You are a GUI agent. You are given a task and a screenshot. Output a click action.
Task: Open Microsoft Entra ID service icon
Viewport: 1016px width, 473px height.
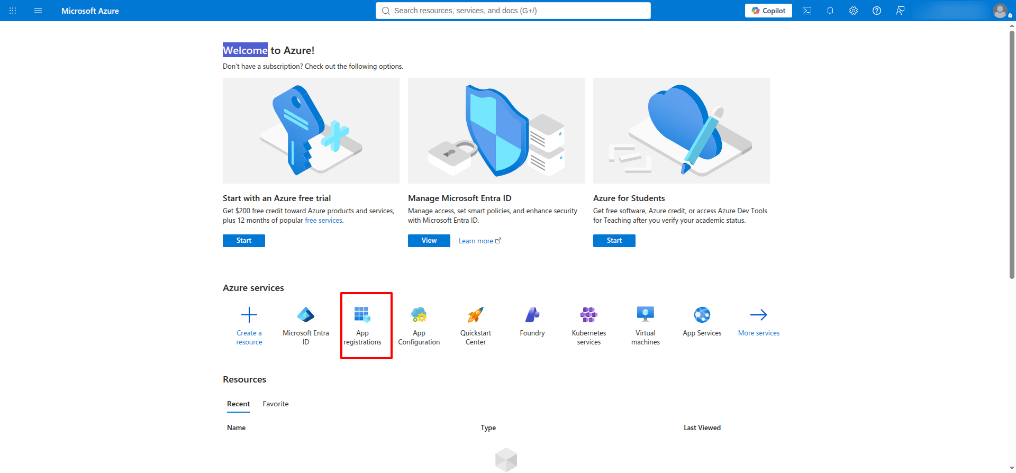coord(306,315)
